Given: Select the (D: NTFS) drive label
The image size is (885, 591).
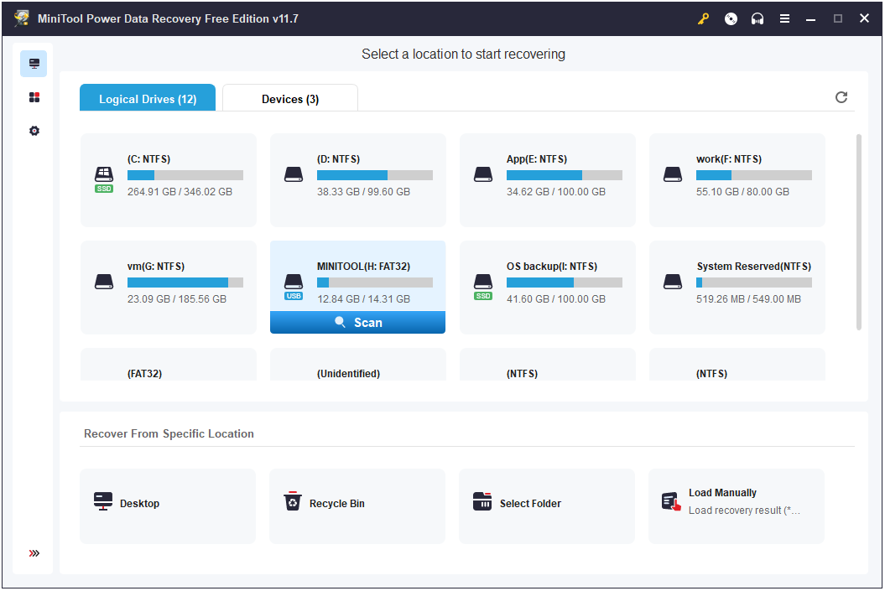Looking at the screenshot, I should click(x=339, y=159).
